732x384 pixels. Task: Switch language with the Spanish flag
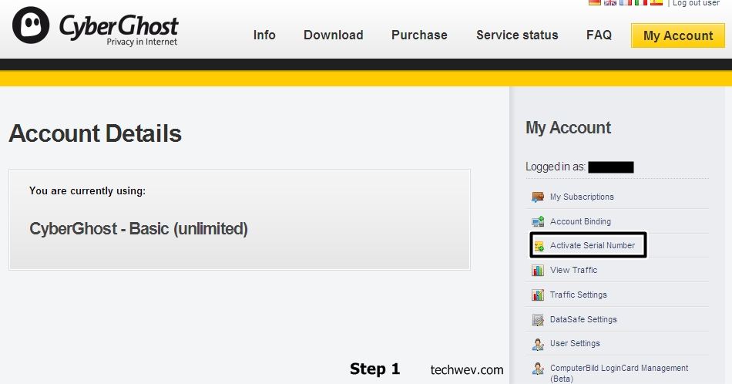coord(656,2)
